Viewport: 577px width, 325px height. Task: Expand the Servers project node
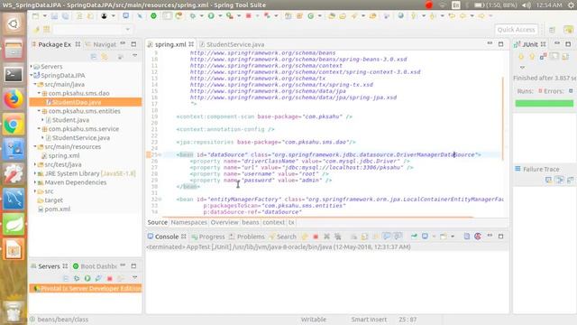coord(32,66)
